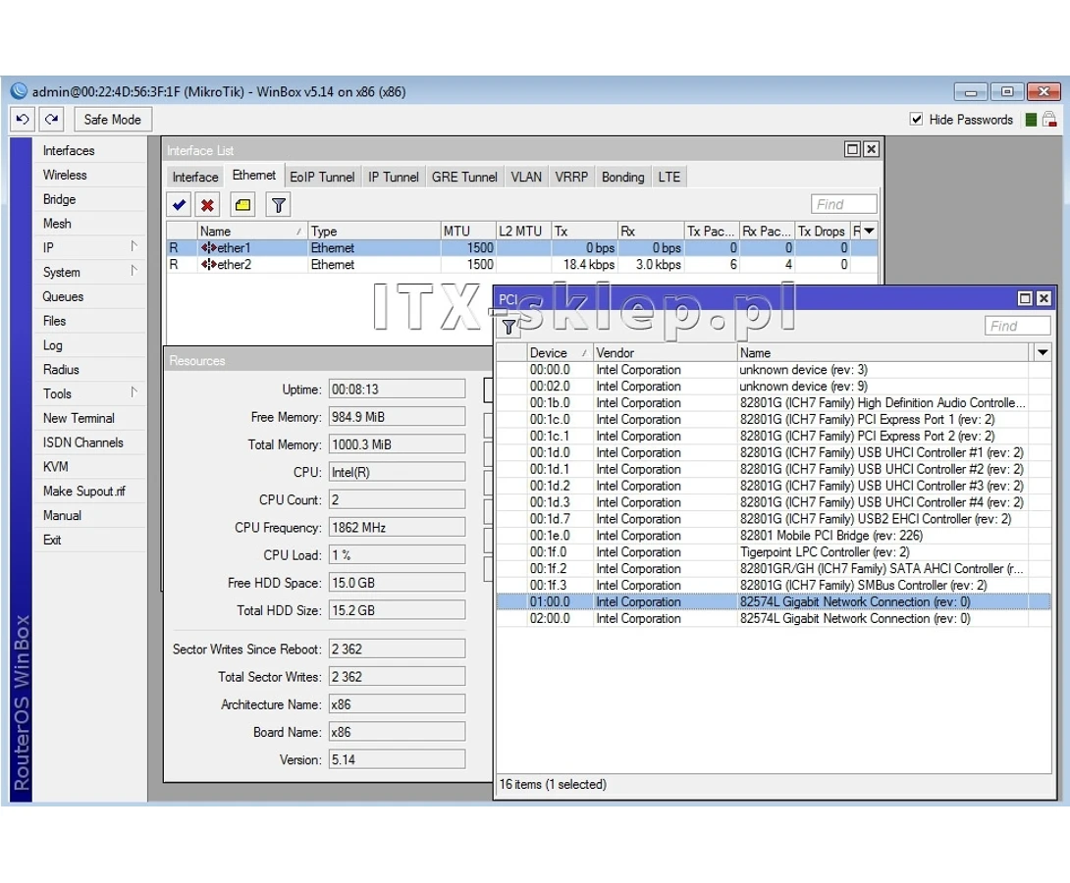Click the MTU column header

(467, 232)
